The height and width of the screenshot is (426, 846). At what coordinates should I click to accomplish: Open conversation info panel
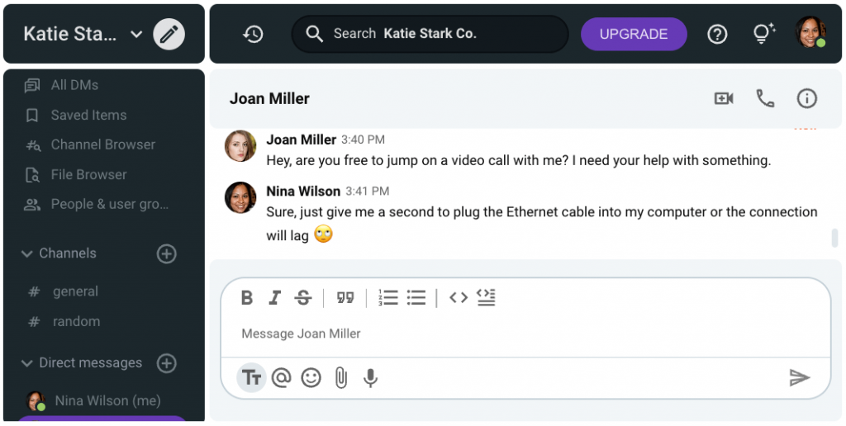point(806,99)
